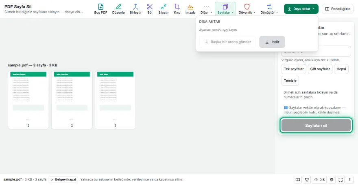Toggle the Dışa aktar export dropdown
Image resolution: width=358 pixels, height=185 pixels.
click(x=301, y=9)
